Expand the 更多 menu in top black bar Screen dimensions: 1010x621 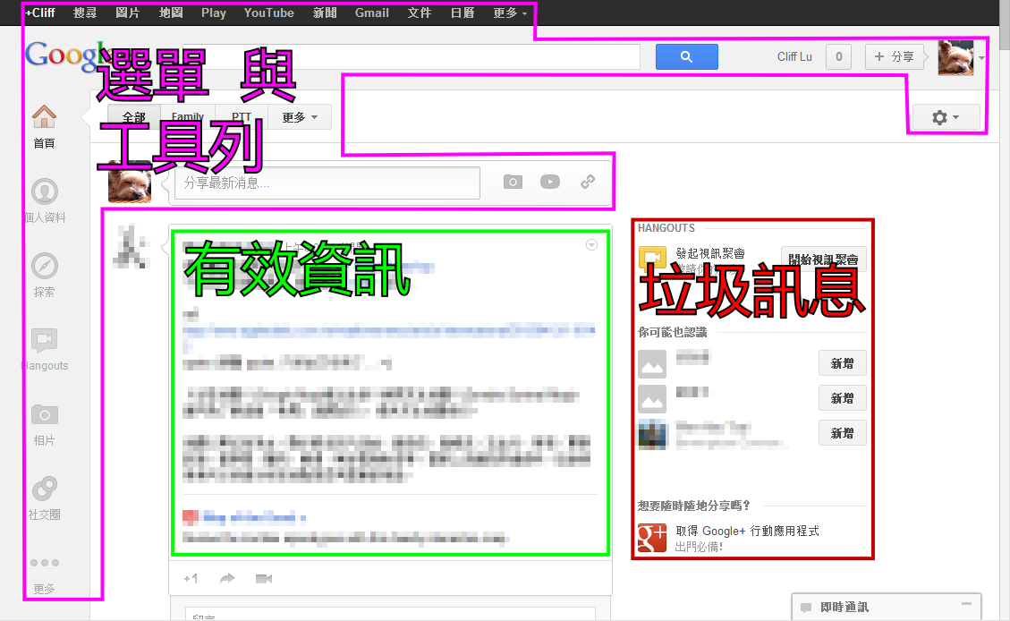pos(510,13)
